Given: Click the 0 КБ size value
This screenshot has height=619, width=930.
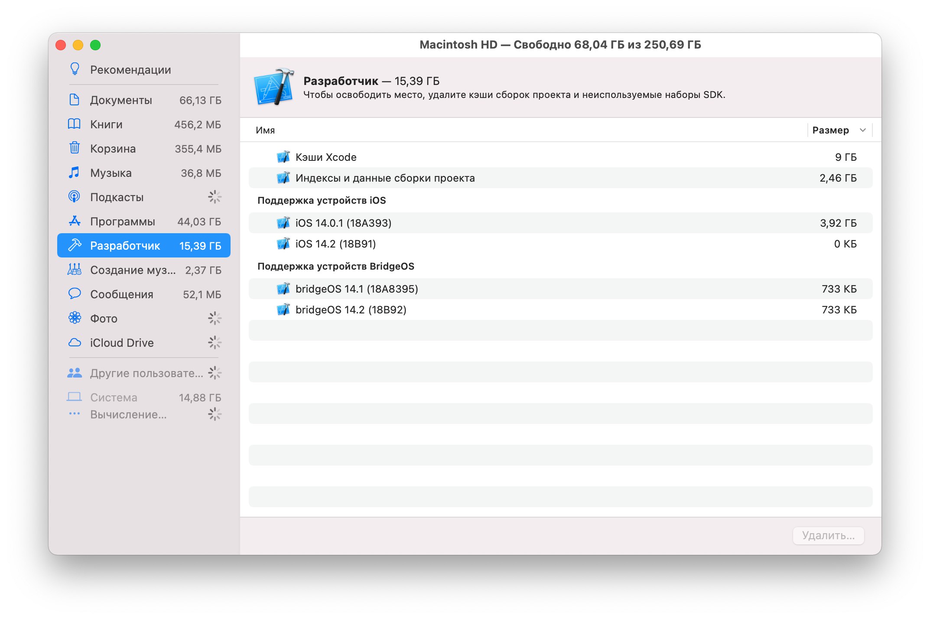Looking at the screenshot, I should pyautogui.click(x=845, y=244).
